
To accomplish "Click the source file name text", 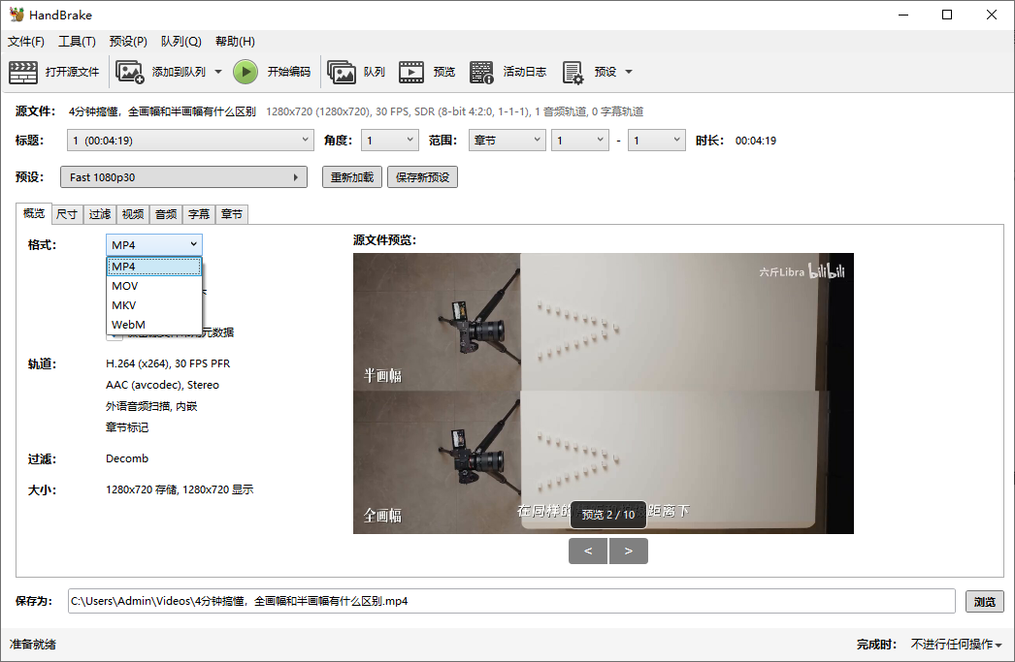I will tap(162, 111).
